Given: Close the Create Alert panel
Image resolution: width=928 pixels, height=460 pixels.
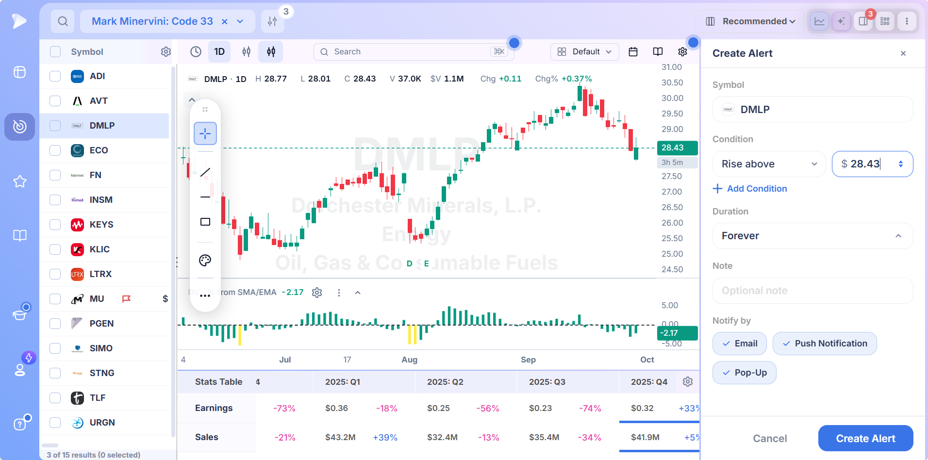Looking at the screenshot, I should [x=903, y=53].
